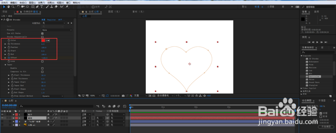Screen dimensions: 336x133
Task: Select the Pan Behind anchor point tool
Action: pos(27,7)
